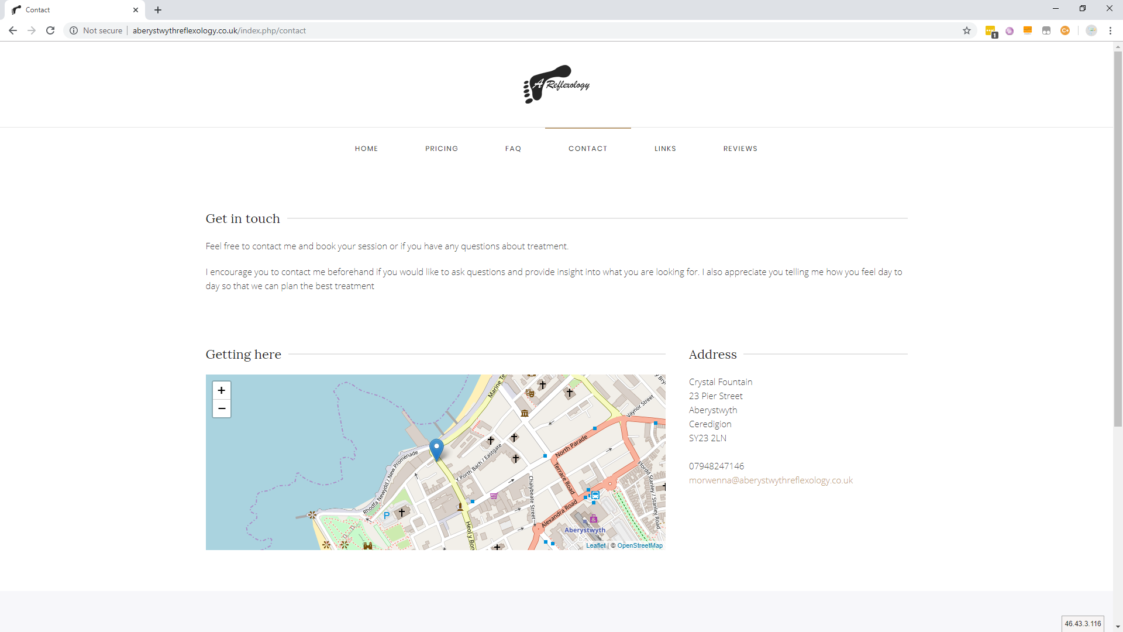Zoom in on the map
1123x632 pixels.
[x=221, y=390]
